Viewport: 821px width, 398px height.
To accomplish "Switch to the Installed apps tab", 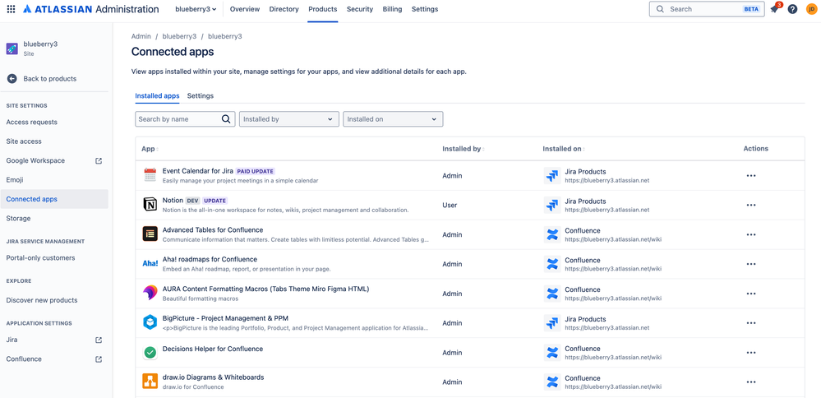I will click(157, 96).
